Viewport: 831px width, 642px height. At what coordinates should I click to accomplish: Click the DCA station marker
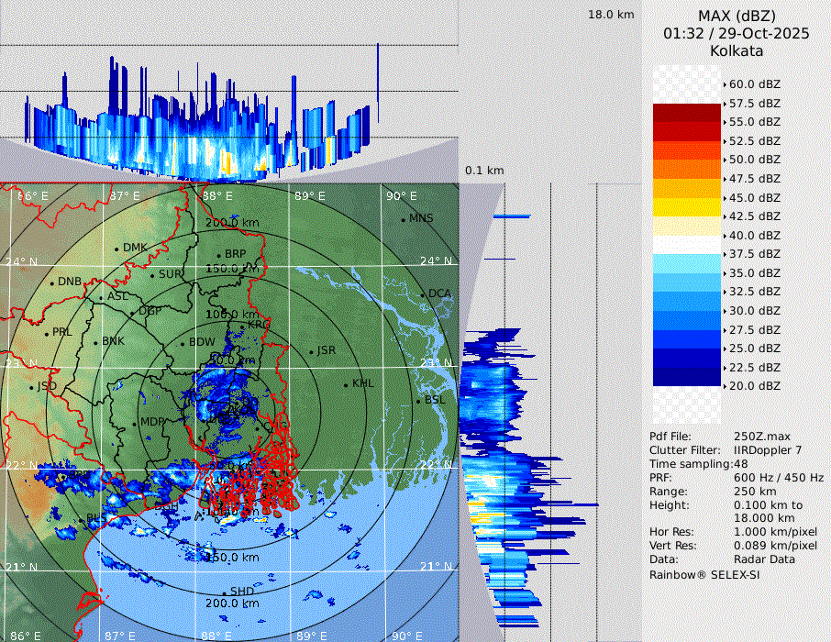423,294
